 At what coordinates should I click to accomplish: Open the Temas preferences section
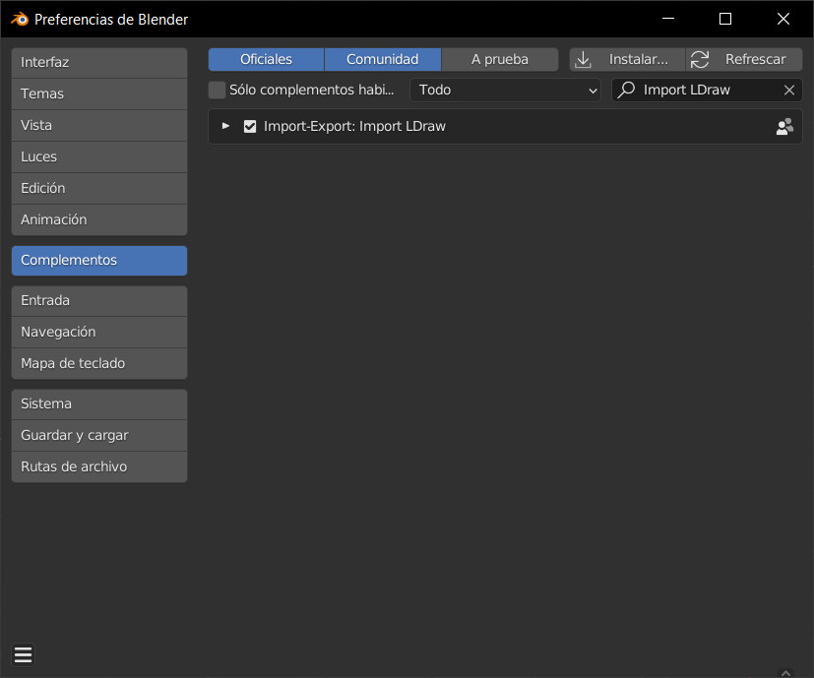pos(99,93)
